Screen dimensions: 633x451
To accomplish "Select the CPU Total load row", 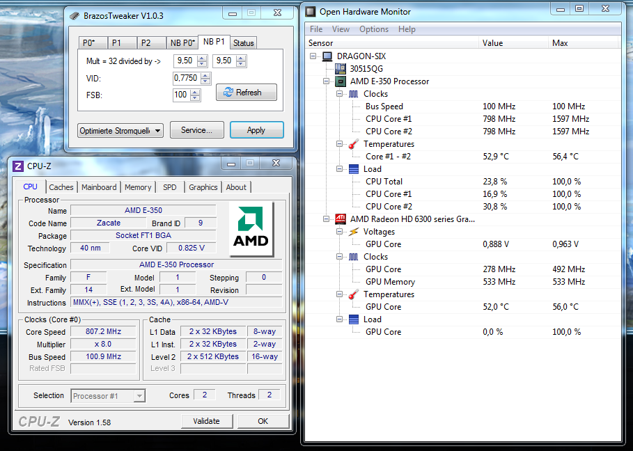I will point(462,182).
